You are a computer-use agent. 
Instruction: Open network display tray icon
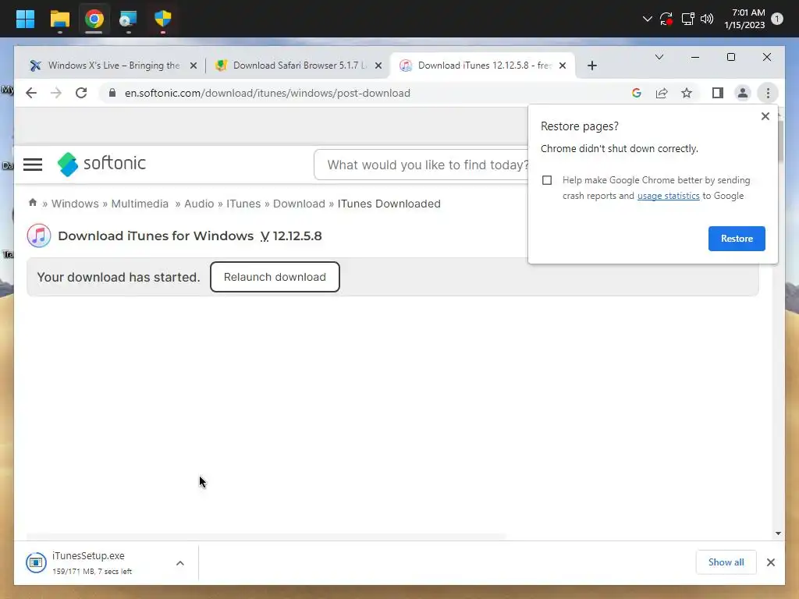(687, 19)
